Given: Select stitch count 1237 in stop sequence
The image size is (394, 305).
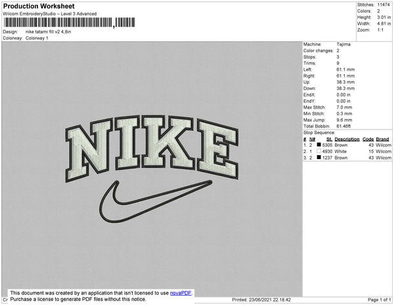Looking at the screenshot, I should tap(327, 158).
